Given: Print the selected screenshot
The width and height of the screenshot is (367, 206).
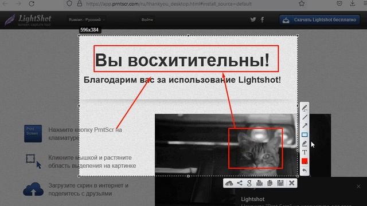Looking at the screenshot, I should (x=259, y=183).
